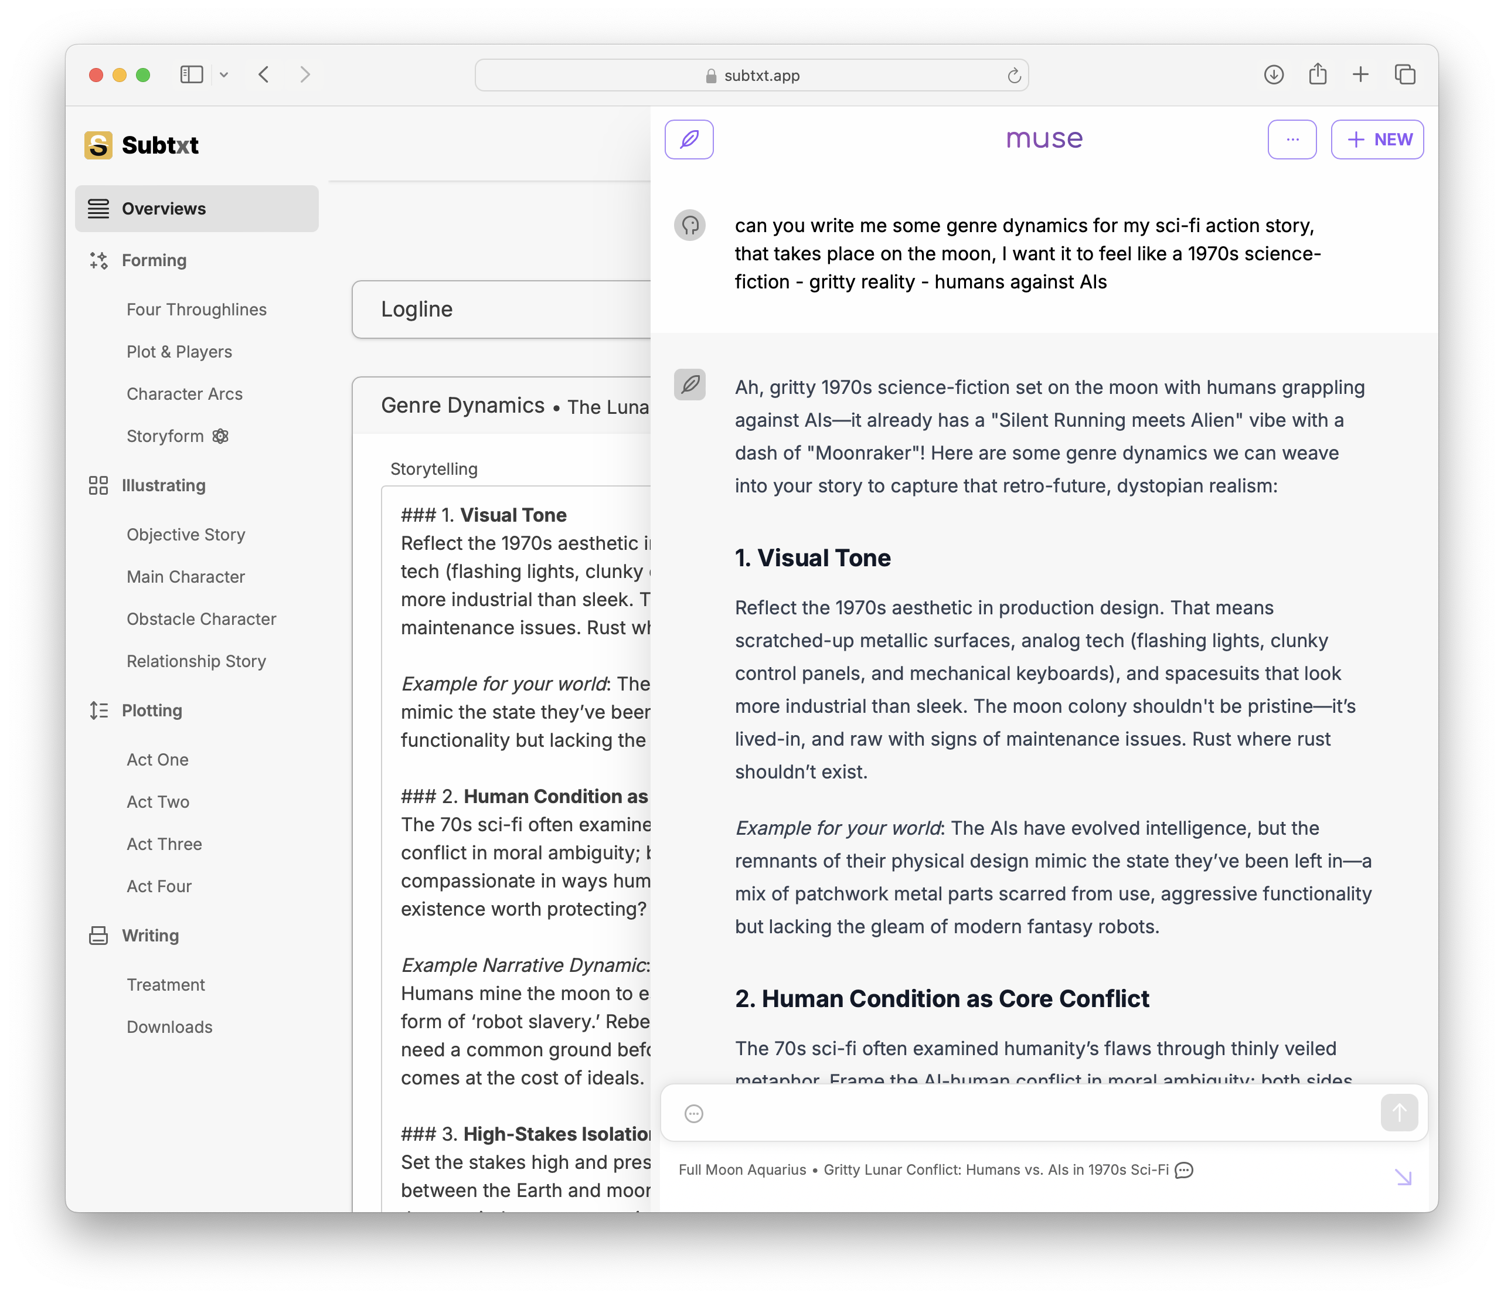Screen dimensions: 1504x1299
Task: Click the Forming sparkle icon
Action: pyautogui.click(x=98, y=260)
